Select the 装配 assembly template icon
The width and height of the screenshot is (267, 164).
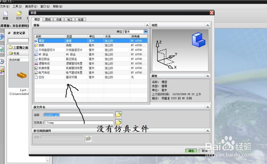pyautogui.click(x=36, y=45)
